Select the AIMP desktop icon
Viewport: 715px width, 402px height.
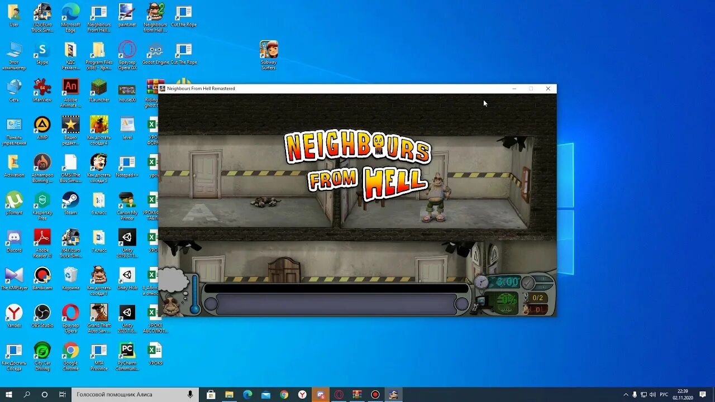42,128
